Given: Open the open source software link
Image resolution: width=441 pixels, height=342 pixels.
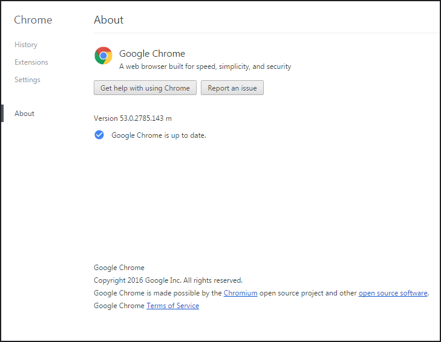Looking at the screenshot, I should coord(393,293).
